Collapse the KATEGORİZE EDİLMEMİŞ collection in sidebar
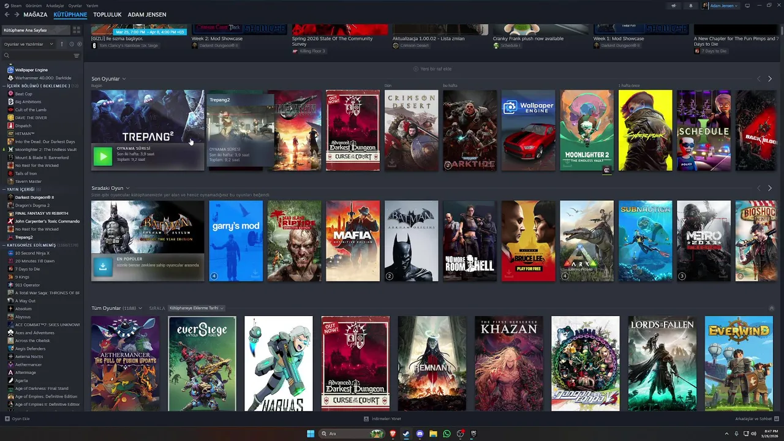 pyautogui.click(x=5, y=245)
